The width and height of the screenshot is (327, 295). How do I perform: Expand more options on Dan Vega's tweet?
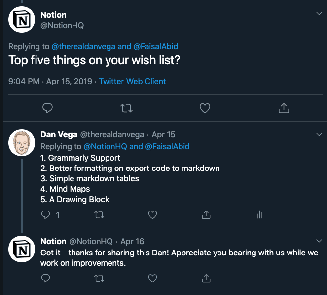pos(319,134)
